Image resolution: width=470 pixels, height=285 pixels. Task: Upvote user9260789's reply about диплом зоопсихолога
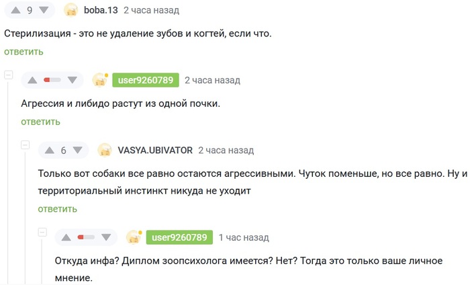[x=66, y=237]
